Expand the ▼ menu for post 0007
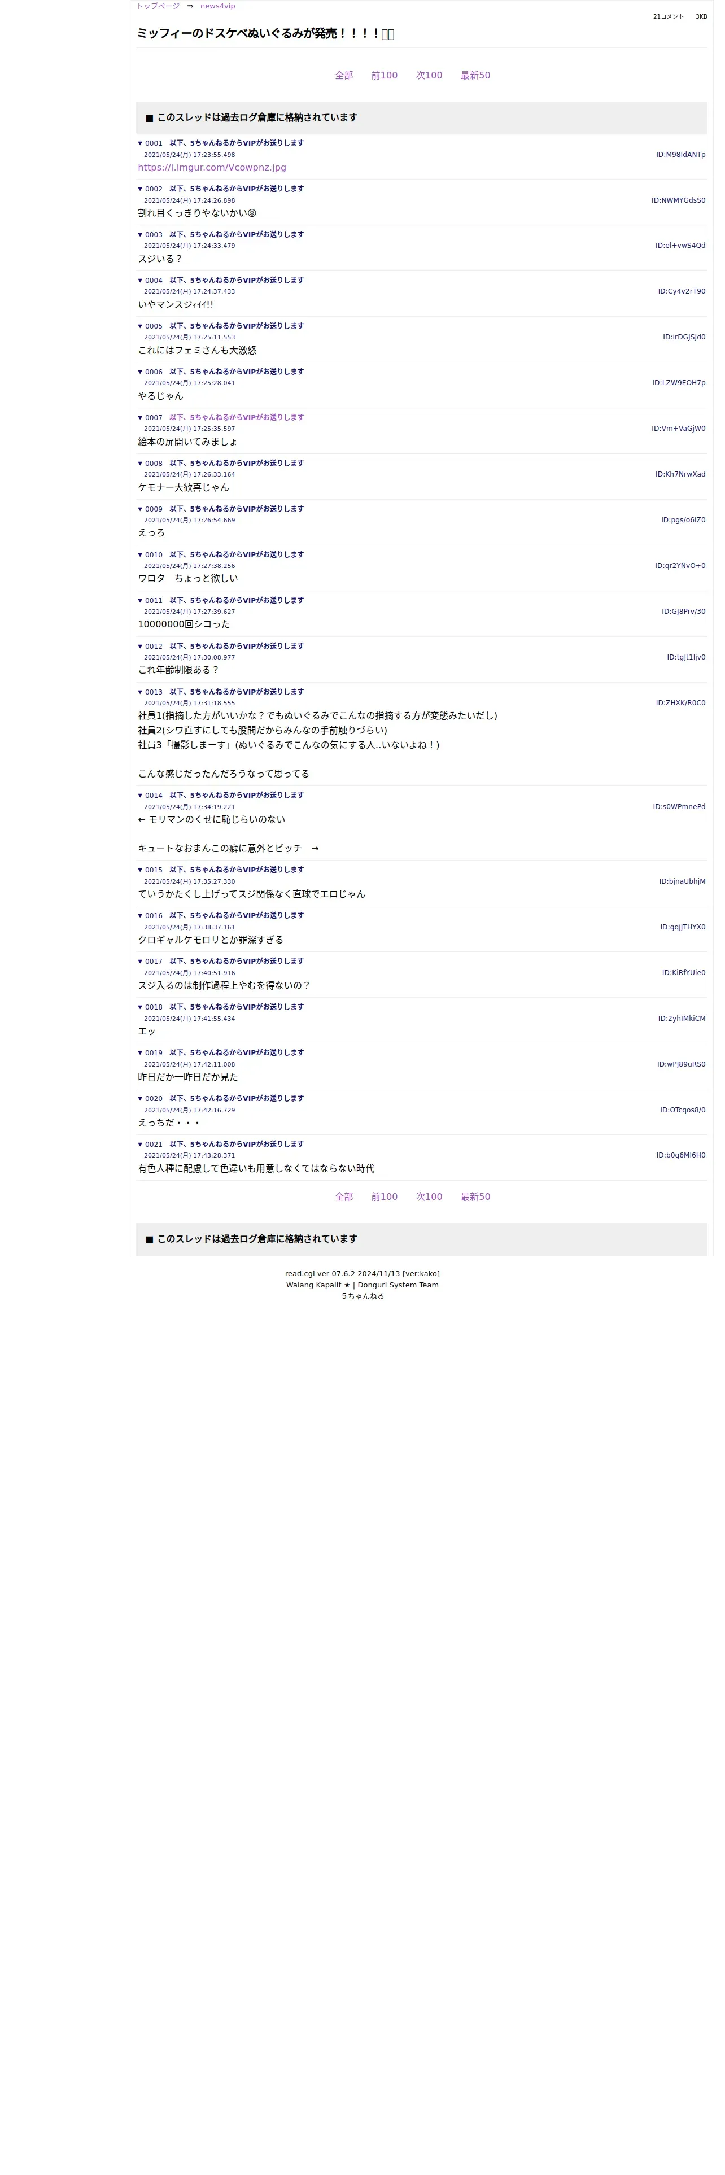The width and height of the screenshot is (725, 2175). pyautogui.click(x=140, y=418)
